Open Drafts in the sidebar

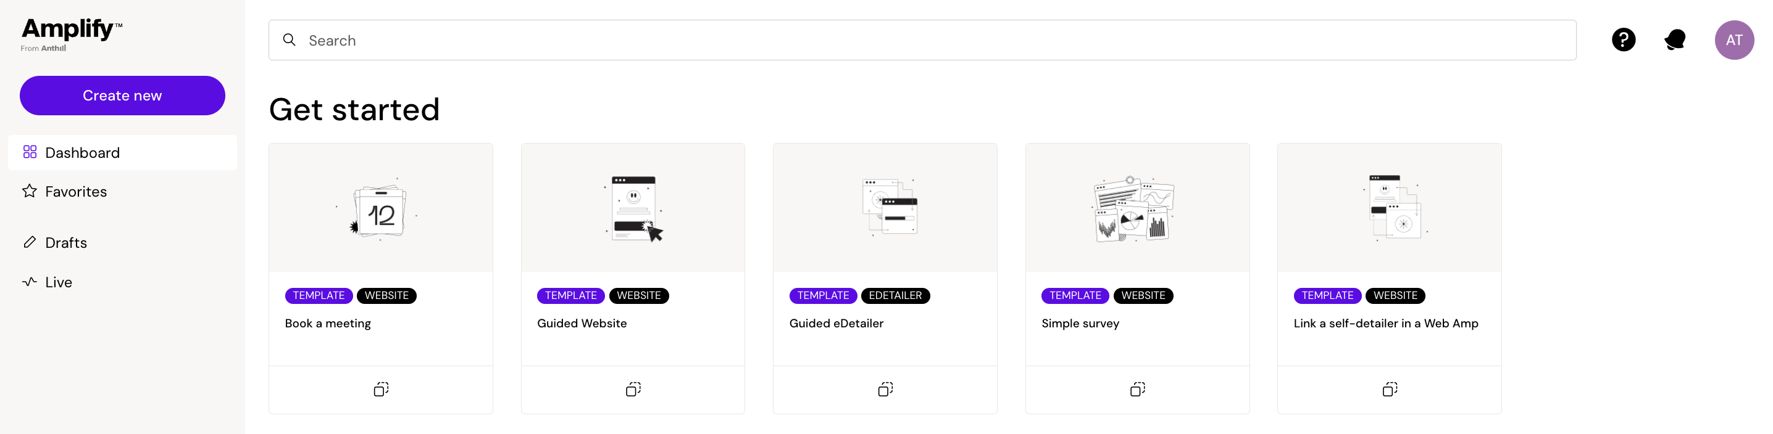[x=66, y=243]
